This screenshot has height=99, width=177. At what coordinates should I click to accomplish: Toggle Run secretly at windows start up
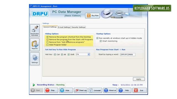[x=97, y=38]
